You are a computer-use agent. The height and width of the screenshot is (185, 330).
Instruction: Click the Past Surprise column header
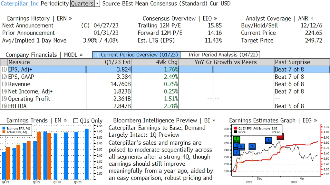302,62
